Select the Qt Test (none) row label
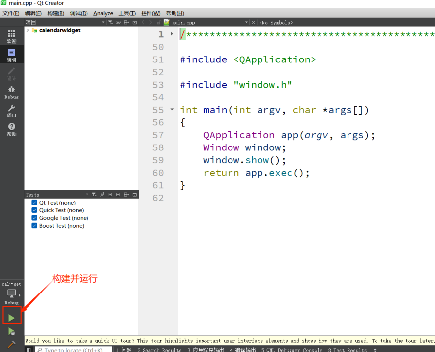The height and width of the screenshot is (352, 435). tap(58, 203)
